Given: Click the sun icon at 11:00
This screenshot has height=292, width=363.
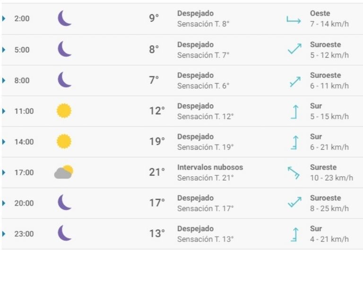Looking at the screenshot, I should (64, 111).
